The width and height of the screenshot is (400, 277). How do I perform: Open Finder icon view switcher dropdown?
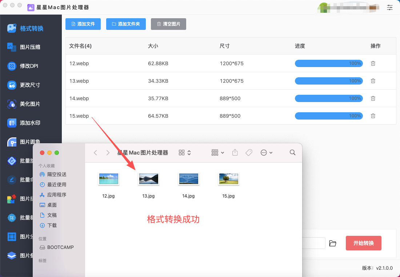185,153
